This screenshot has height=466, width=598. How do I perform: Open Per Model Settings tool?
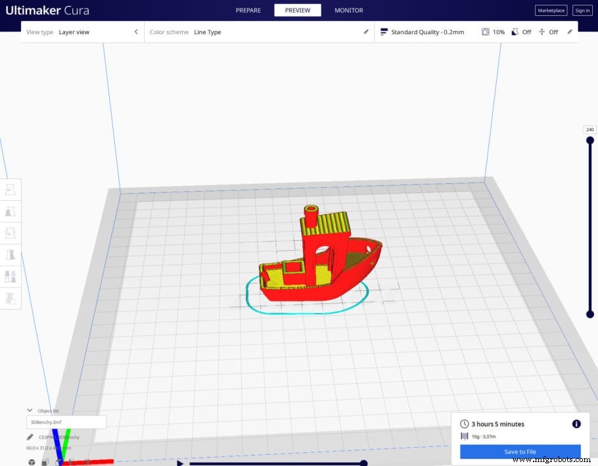(10, 276)
